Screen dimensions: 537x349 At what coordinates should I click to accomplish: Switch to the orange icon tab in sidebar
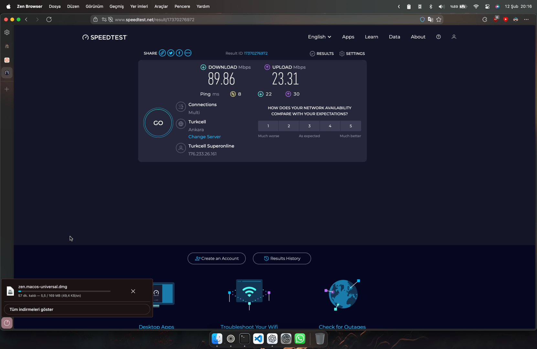7,60
